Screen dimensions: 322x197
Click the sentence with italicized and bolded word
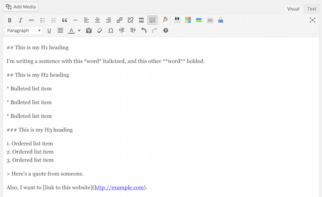tap(106, 61)
